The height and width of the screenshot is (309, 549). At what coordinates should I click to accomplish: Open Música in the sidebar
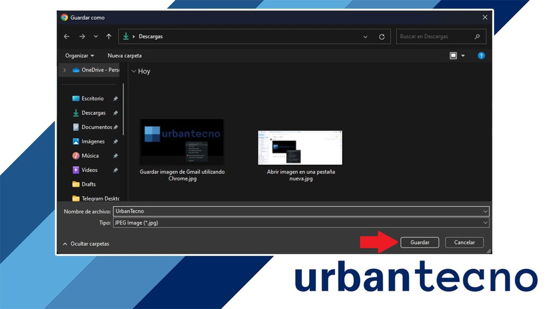[86, 156]
